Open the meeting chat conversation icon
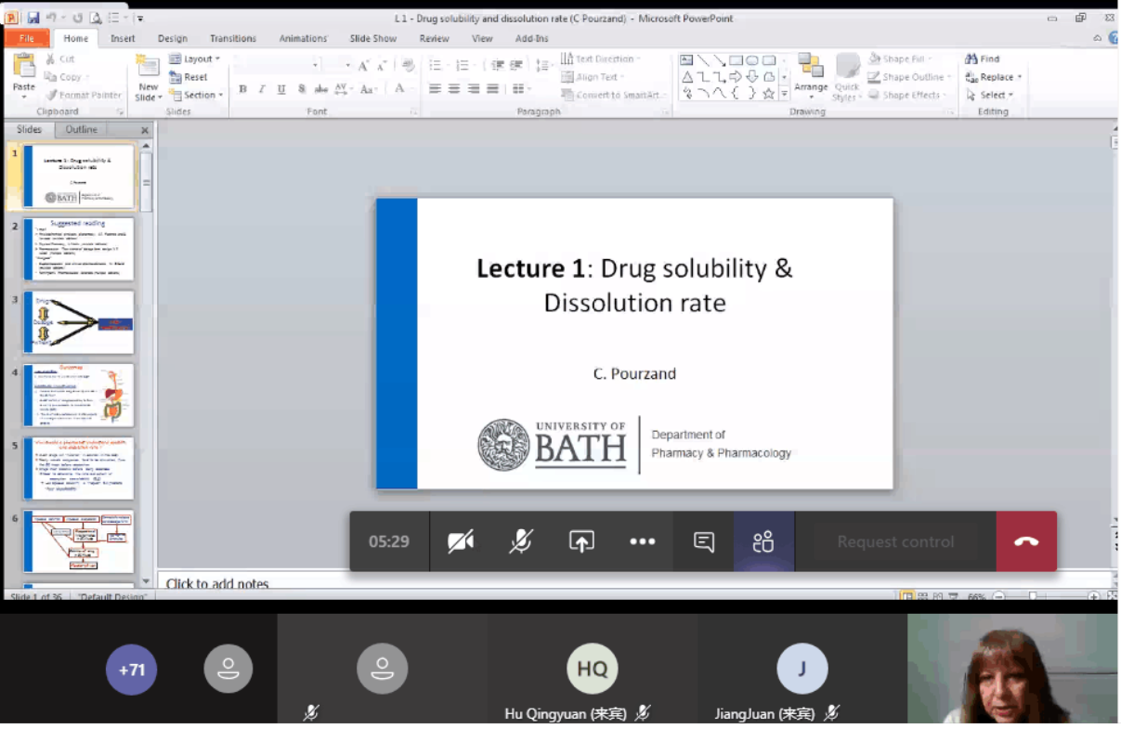Screen dimensions: 1121x729 704,541
